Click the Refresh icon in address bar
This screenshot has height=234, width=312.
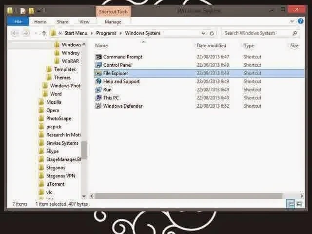point(212,33)
